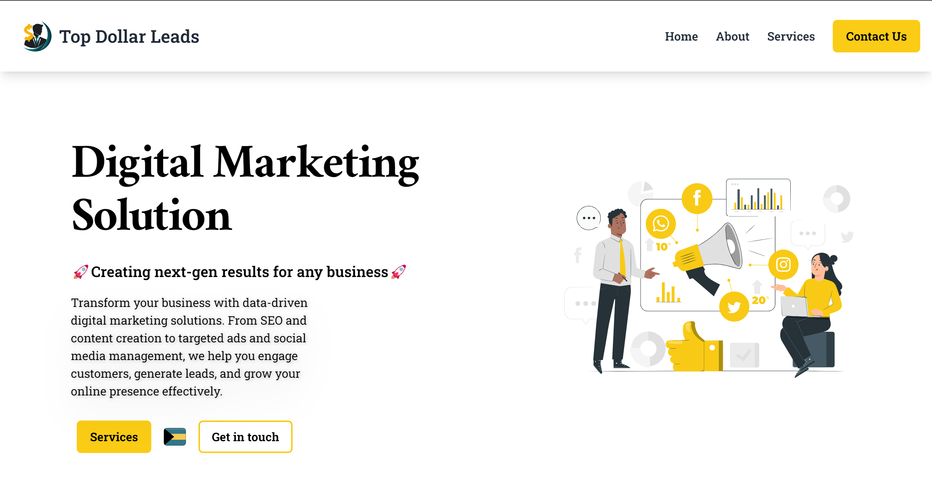Click the yellow thumbs-up icon
Image resolution: width=932 pixels, height=498 pixels.
694,347
